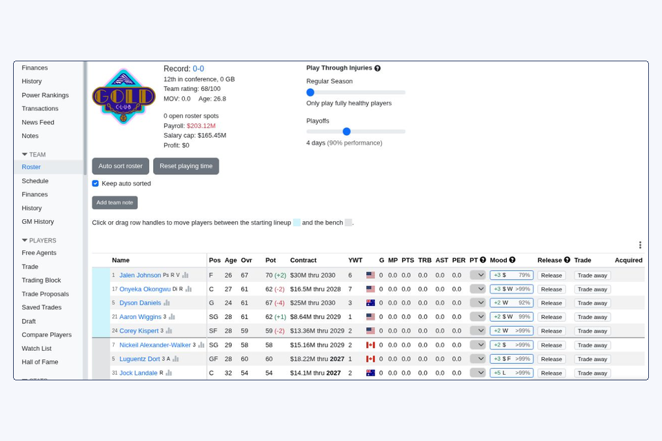Image resolution: width=662 pixels, height=441 pixels.
Task: Click the Mood column help icon
Action: [512, 260]
